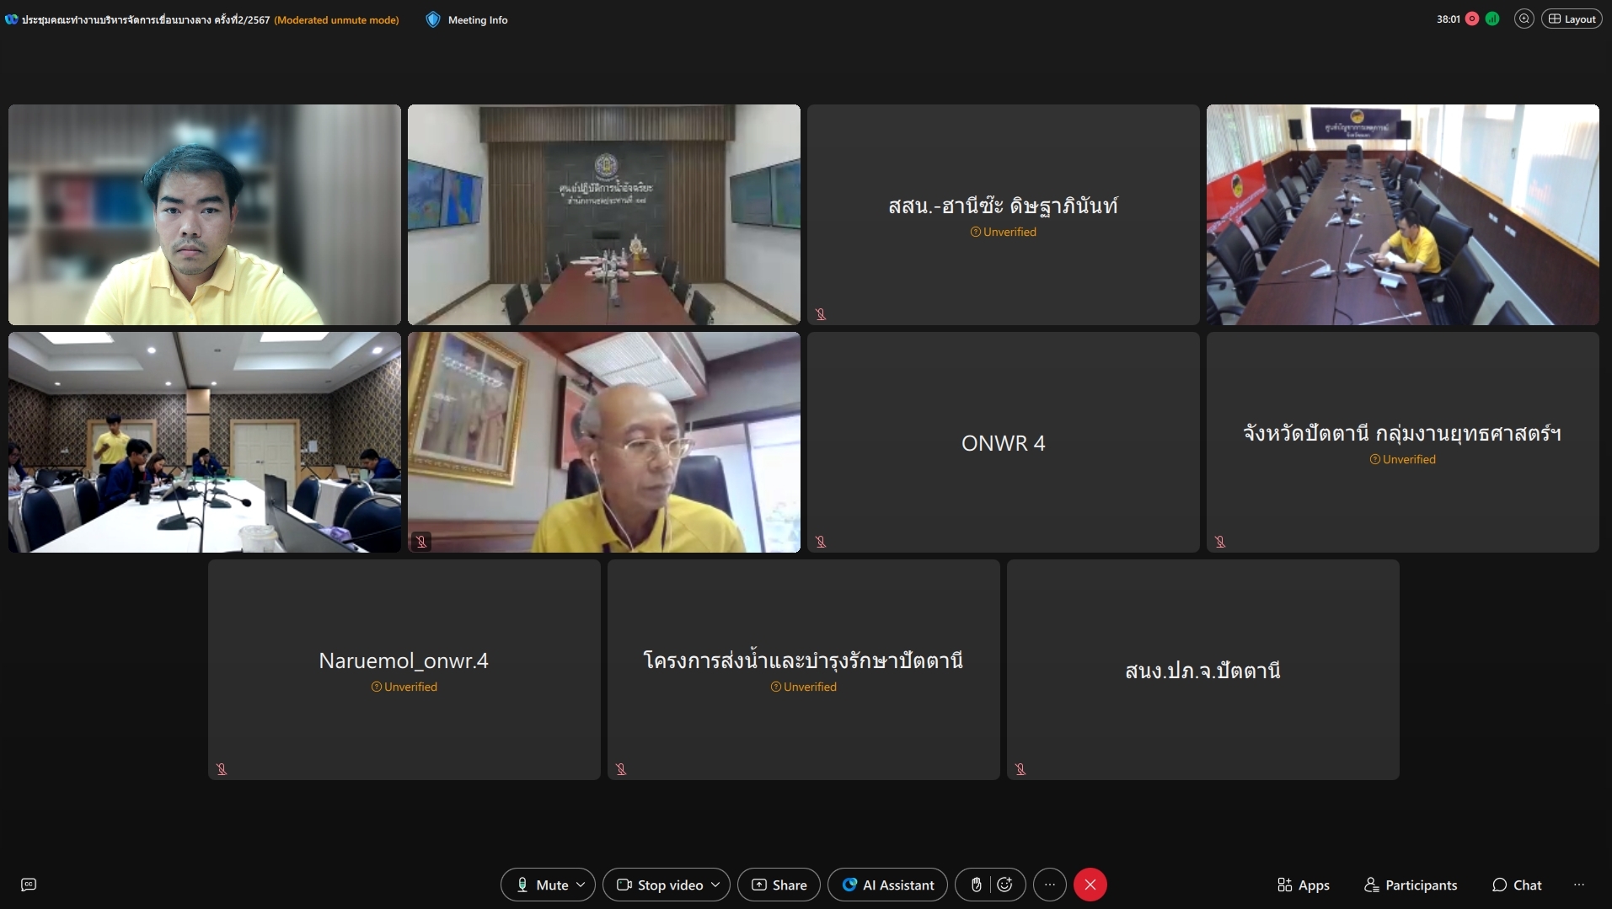Screen dimensions: 1612x909
Task: Open the green network quality indicator
Action: (1492, 19)
